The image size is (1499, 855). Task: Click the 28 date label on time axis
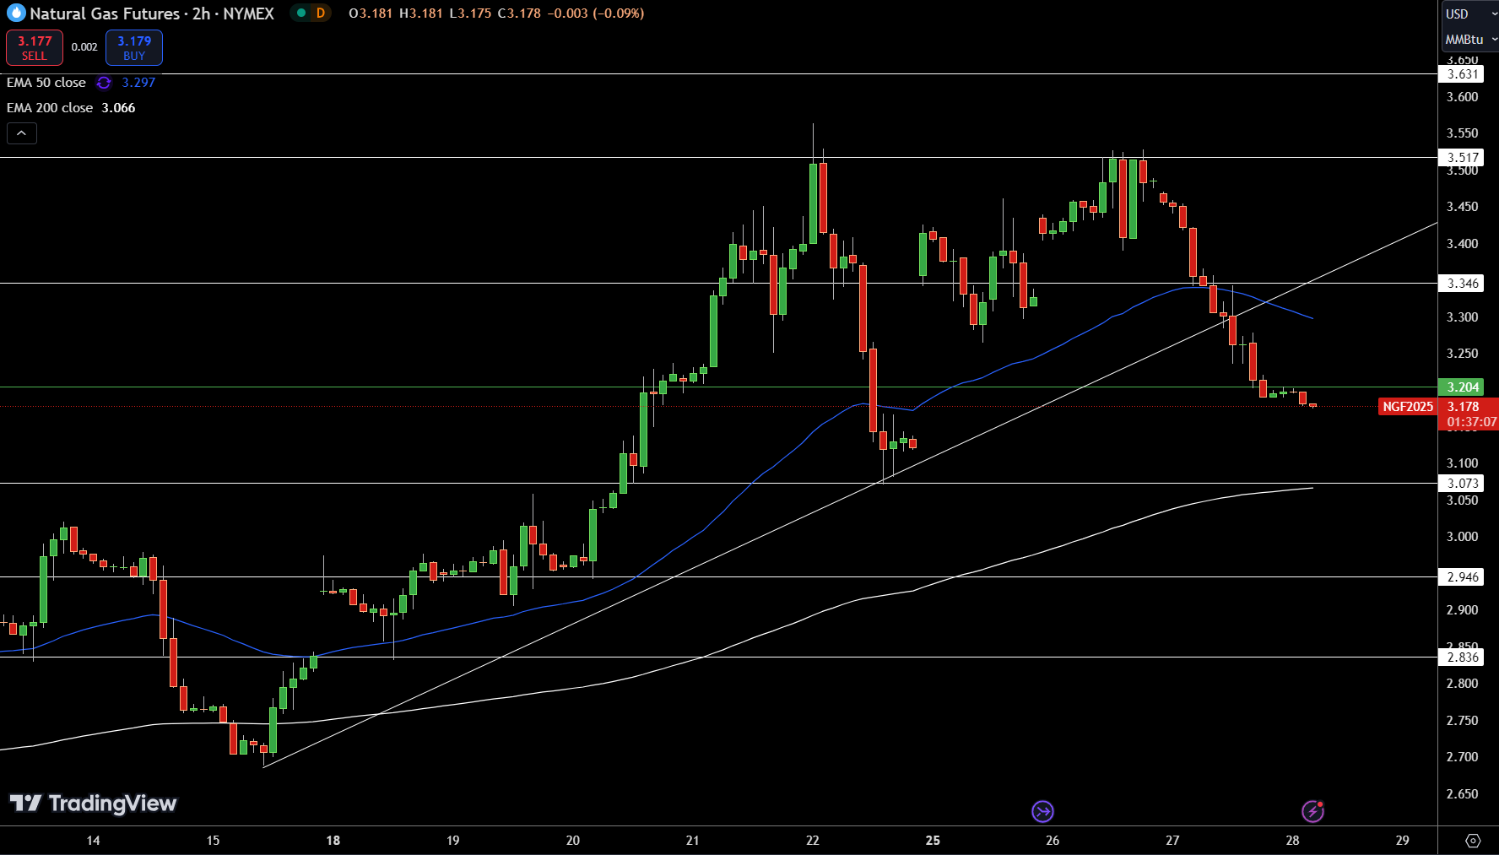[1292, 841]
